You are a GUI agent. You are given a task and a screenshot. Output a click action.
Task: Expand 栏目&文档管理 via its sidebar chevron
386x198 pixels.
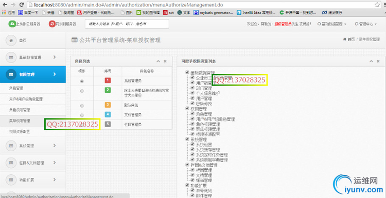pyautogui.click(x=55, y=163)
